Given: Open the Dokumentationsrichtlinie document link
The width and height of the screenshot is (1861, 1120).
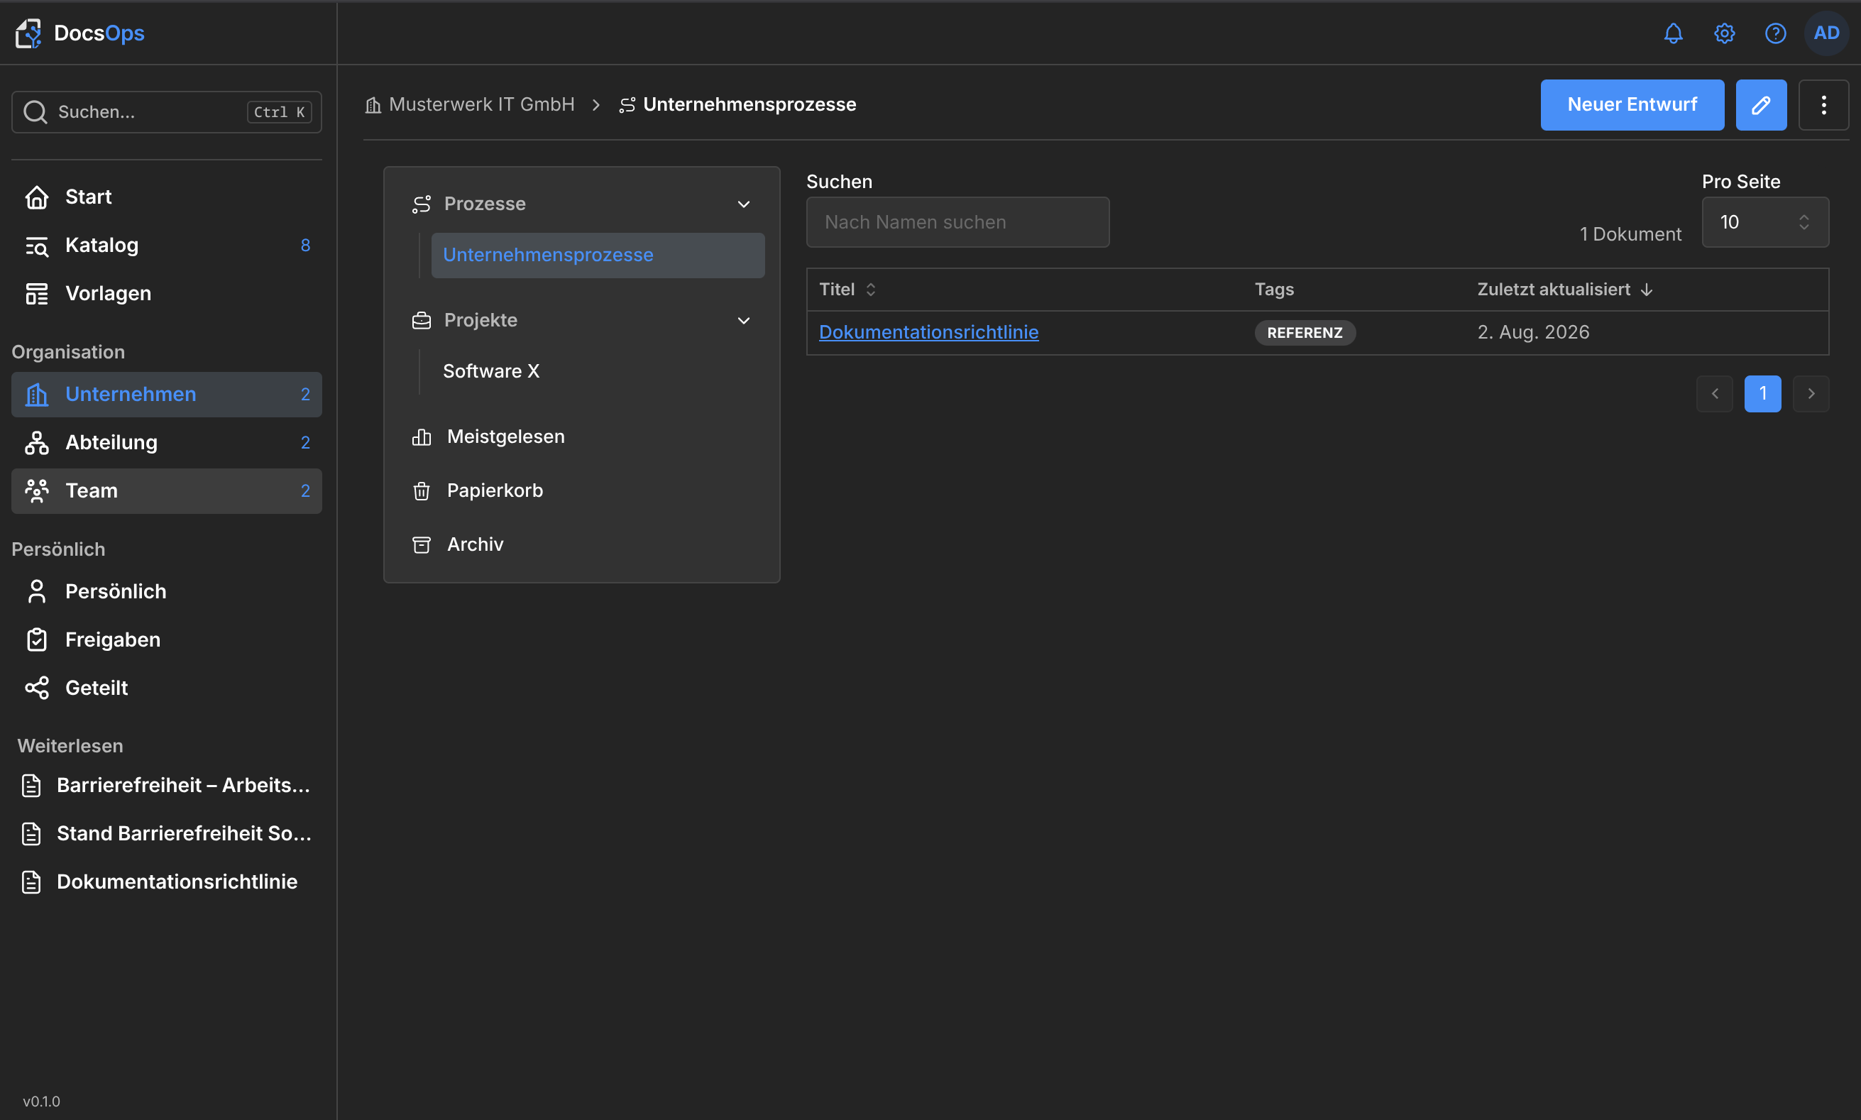Looking at the screenshot, I should (928, 333).
